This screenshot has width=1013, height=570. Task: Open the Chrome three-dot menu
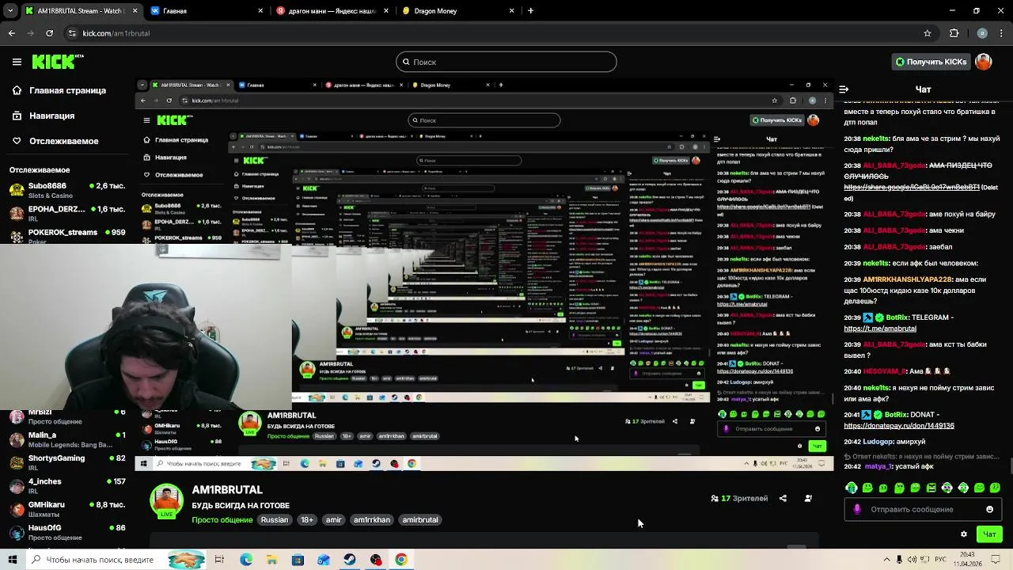[x=1000, y=33]
